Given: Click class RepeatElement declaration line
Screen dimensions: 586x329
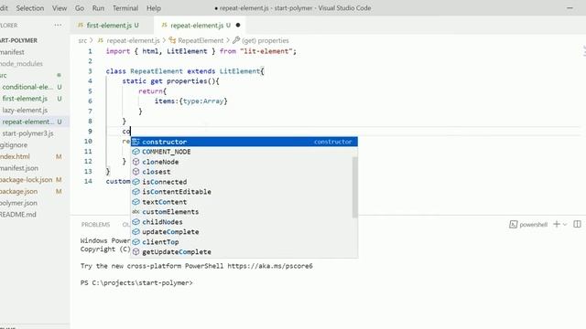Looking at the screenshot, I should (x=185, y=71).
